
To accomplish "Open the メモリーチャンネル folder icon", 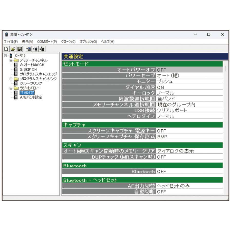I will (x=16, y=60).
